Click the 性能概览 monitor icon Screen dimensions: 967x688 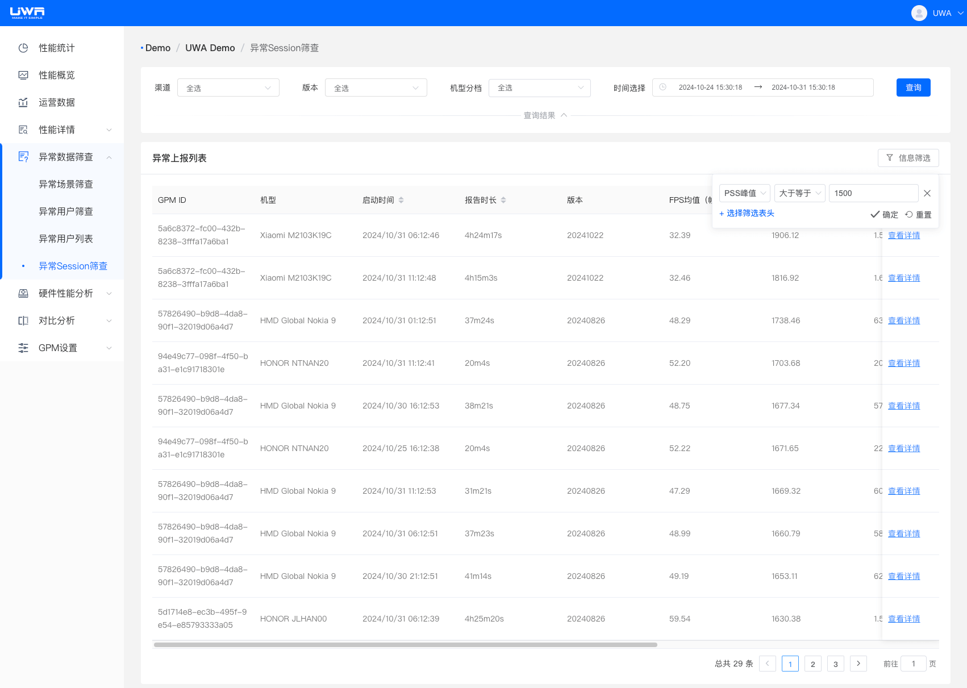[23, 75]
